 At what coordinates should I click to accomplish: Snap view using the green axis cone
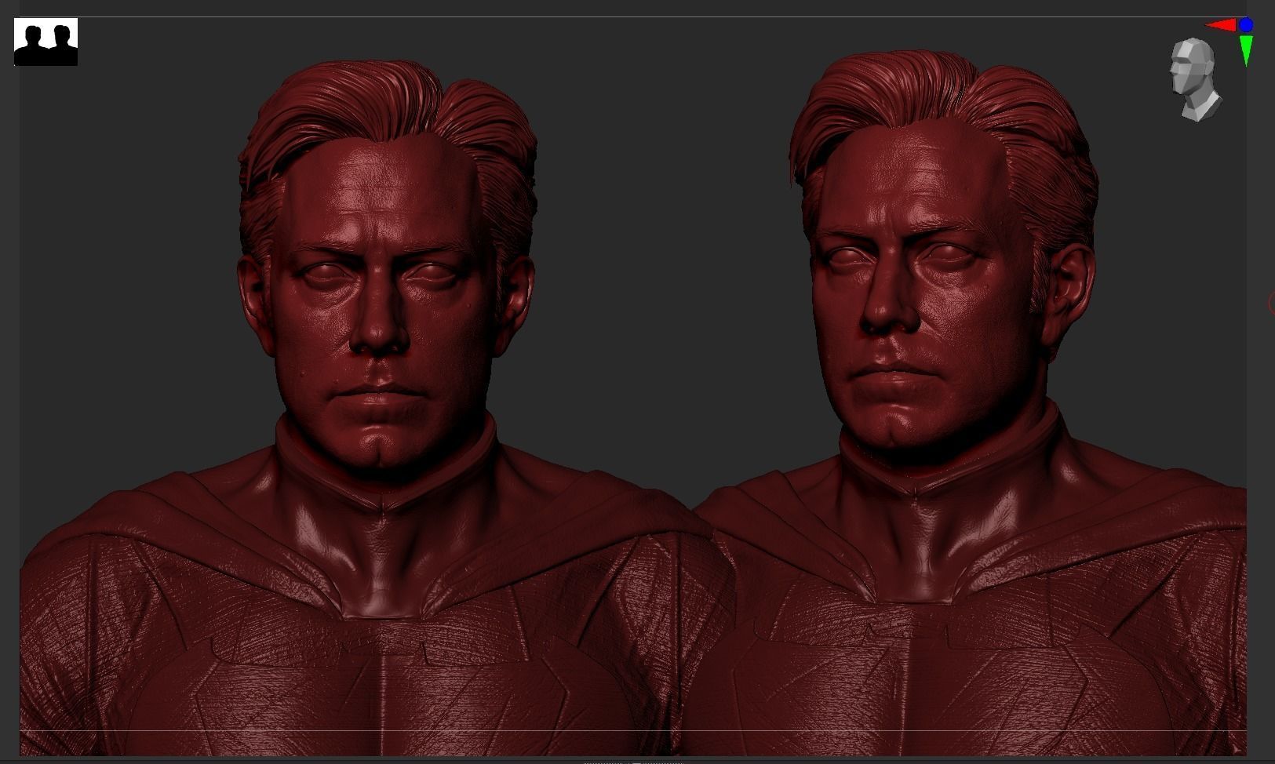[1246, 50]
